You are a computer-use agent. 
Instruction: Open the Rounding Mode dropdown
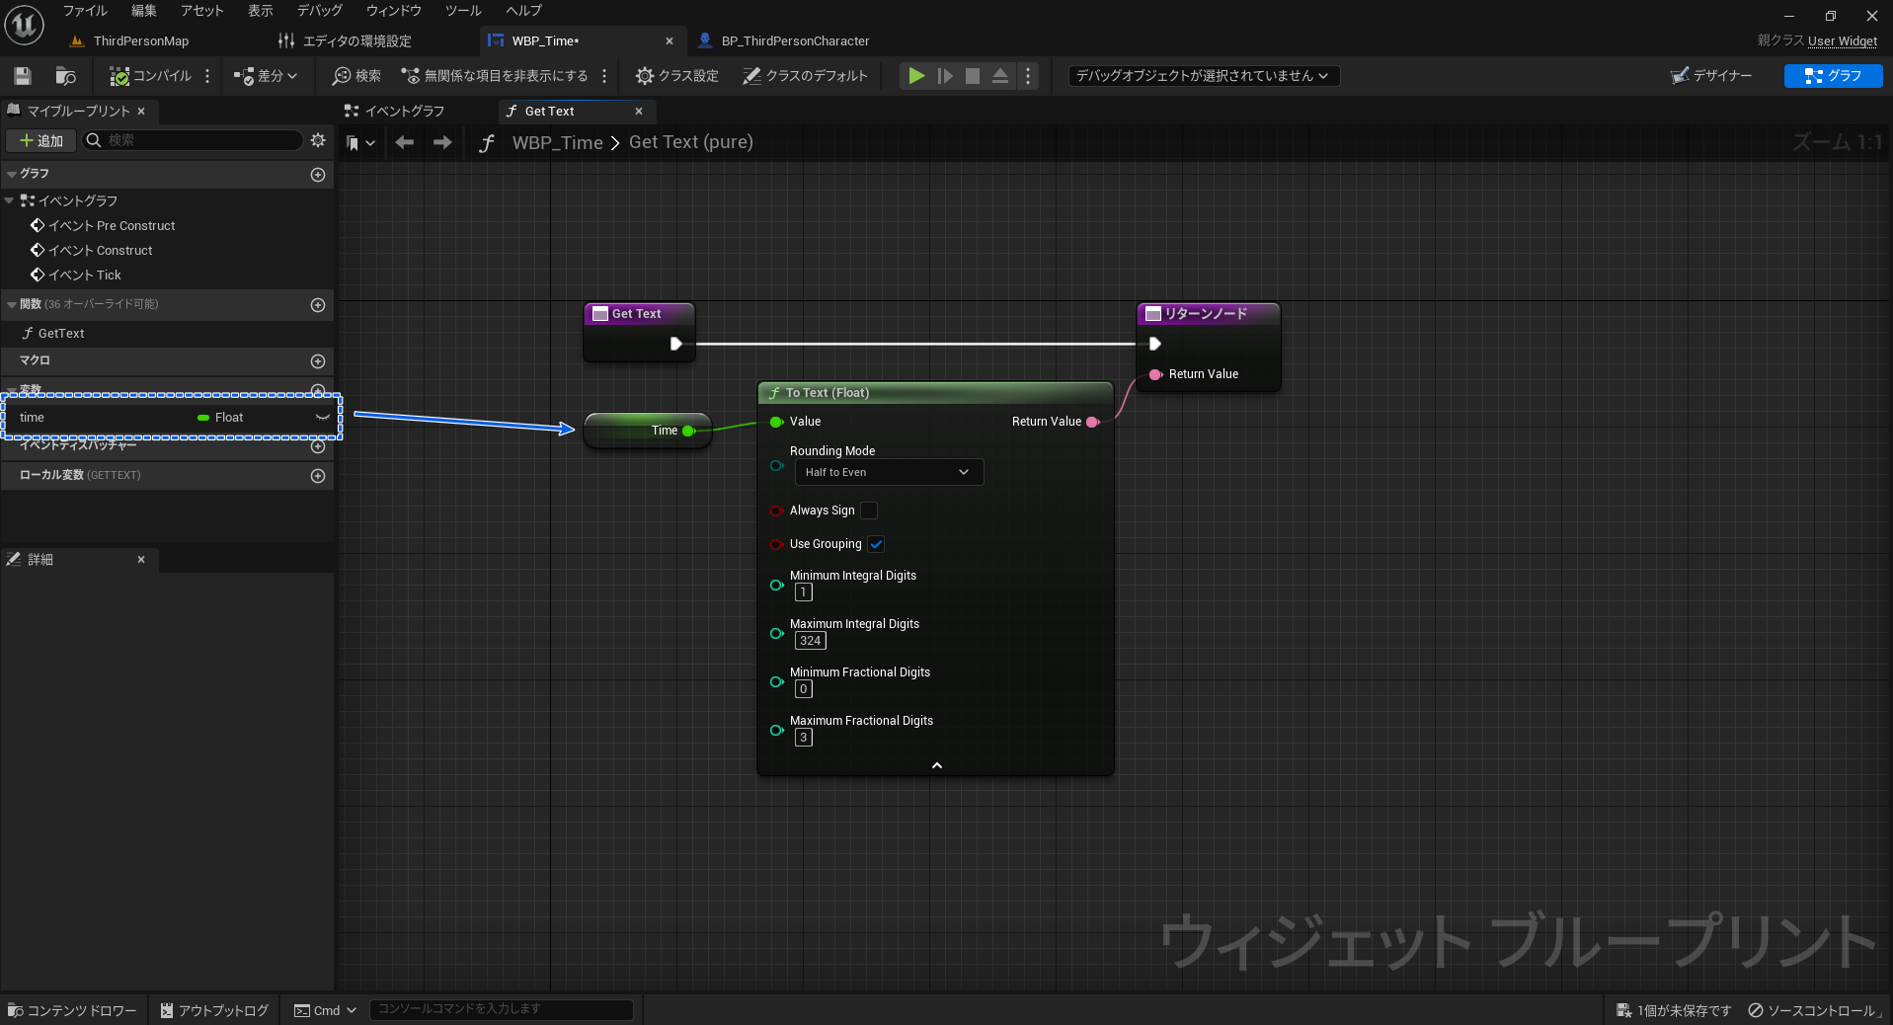(x=888, y=472)
